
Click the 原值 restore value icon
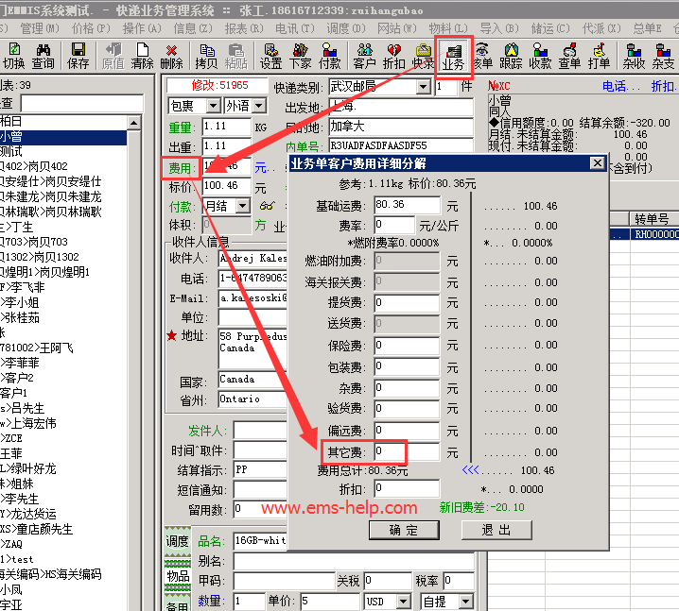click(x=113, y=57)
